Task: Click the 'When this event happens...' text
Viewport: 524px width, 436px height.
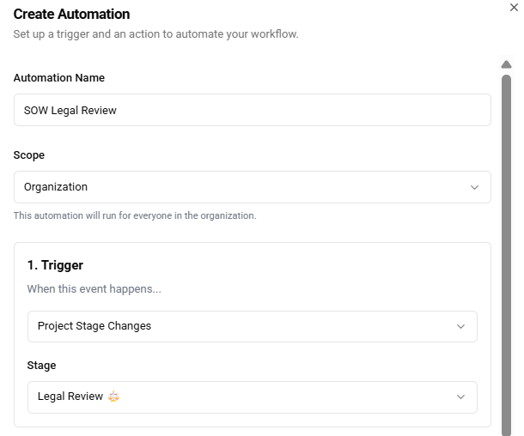Action: tap(94, 289)
